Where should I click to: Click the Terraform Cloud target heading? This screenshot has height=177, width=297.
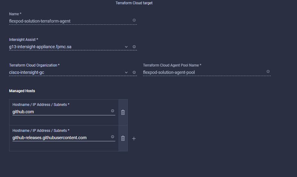coord(134,3)
